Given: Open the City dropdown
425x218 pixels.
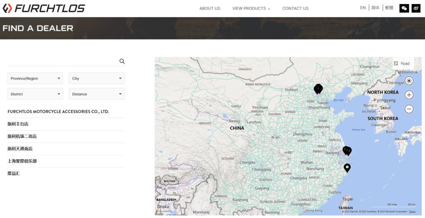Looking at the screenshot, I should [x=97, y=78].
